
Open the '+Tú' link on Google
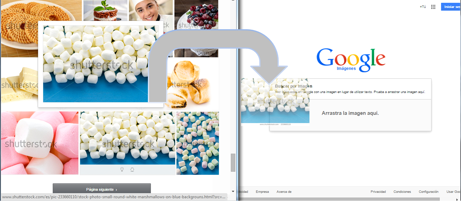click(423, 7)
